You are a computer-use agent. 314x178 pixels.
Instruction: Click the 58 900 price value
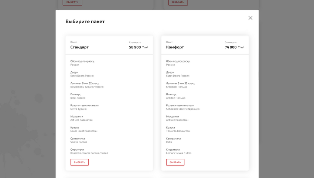pos(135,47)
